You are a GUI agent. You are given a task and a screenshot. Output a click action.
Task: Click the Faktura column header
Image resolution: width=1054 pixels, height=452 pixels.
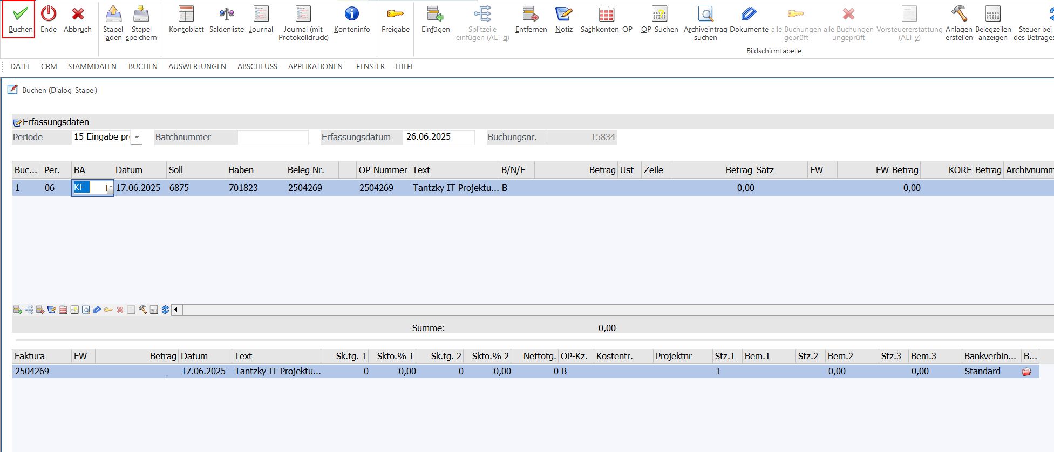point(42,356)
